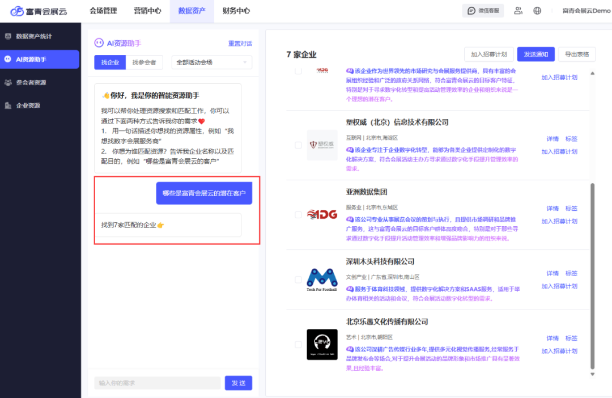This screenshot has width=612, height=398.
Task: Click the 加入招募计划 top button
Action: point(488,54)
